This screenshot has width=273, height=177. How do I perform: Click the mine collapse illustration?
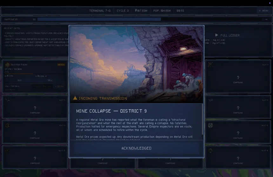(x=136, y=64)
